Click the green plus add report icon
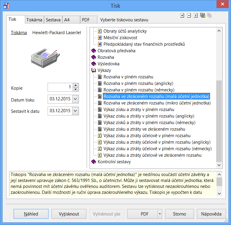 pyautogui.click(x=182, y=15)
